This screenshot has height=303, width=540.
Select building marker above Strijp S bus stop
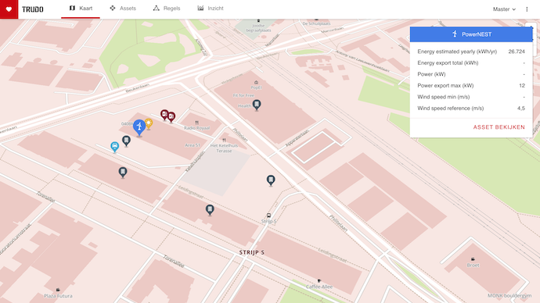tap(271, 180)
